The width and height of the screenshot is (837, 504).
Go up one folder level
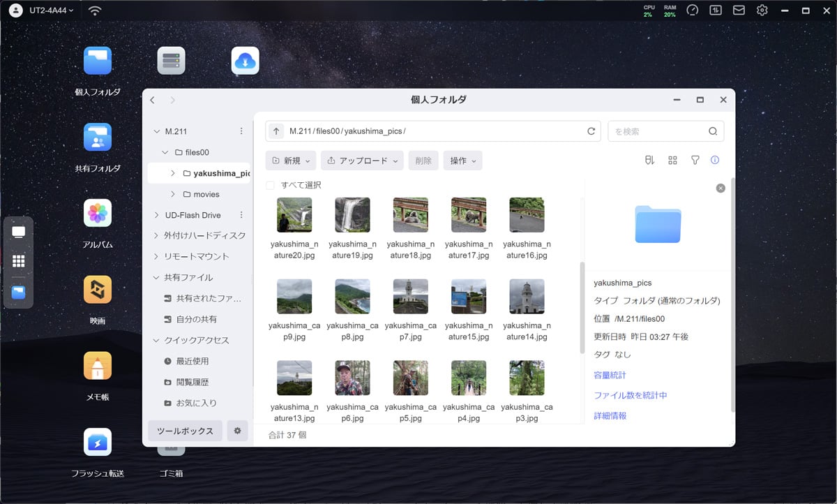[x=276, y=131]
